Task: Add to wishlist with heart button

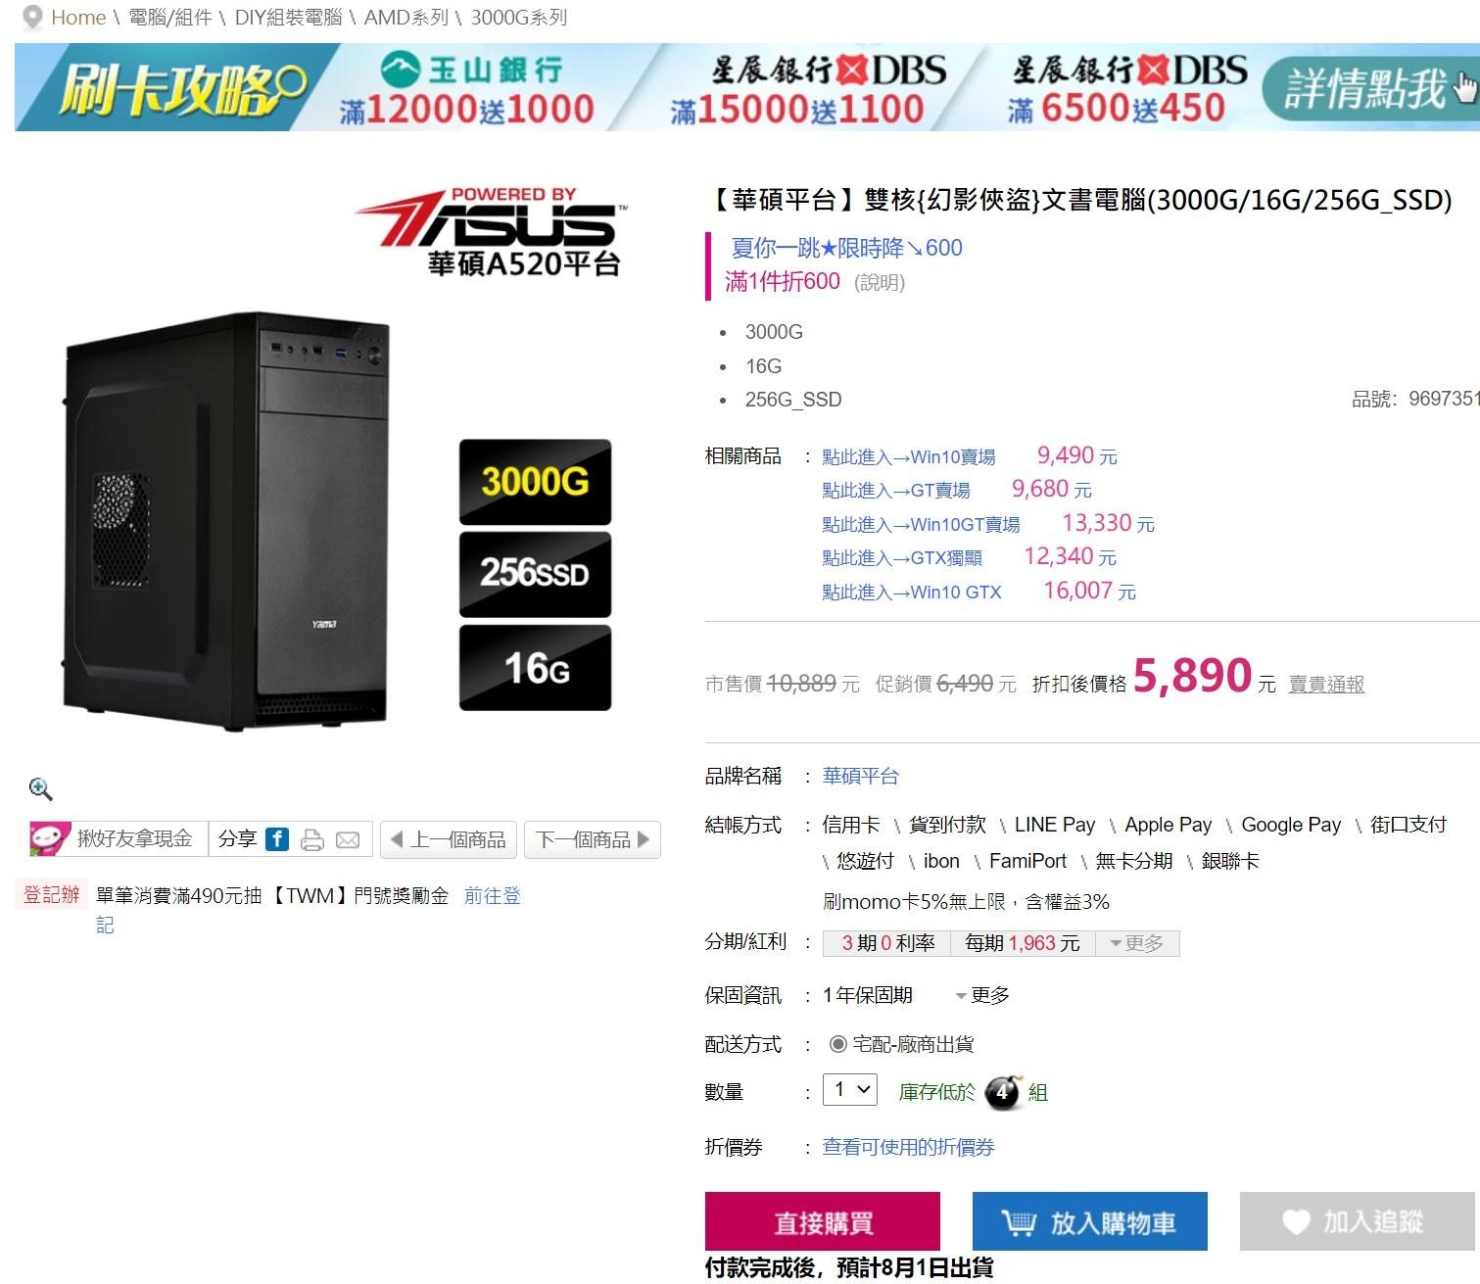Action: click(1357, 1221)
